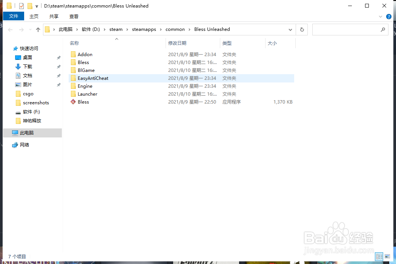Select the EasyAntiCheat folder icon
396x264 pixels.
(73, 78)
